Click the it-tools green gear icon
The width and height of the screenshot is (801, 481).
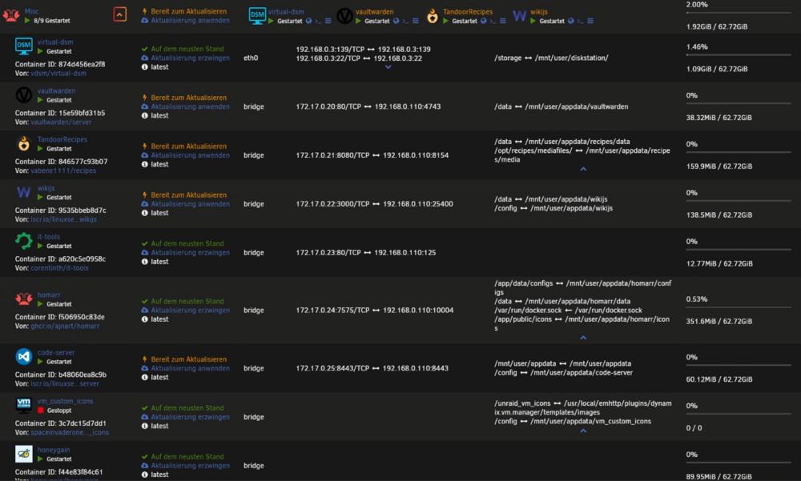(23, 240)
